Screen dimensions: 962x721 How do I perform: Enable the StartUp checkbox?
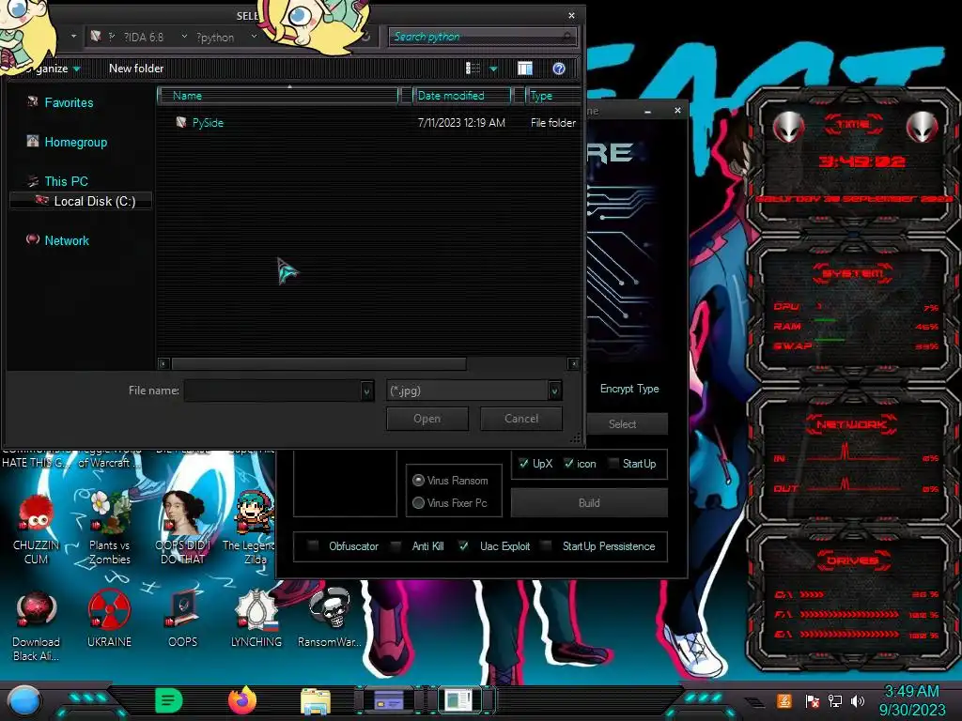coord(613,464)
